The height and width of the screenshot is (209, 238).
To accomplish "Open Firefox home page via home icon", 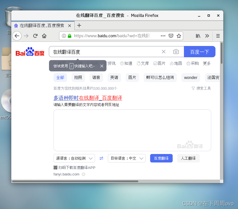I will 44,36.
